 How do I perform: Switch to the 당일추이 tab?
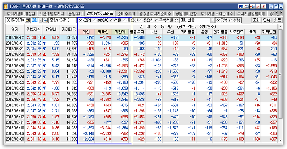75,14
